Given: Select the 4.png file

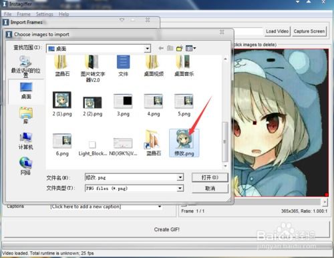Looking at the screenshot, I should click(x=154, y=105).
